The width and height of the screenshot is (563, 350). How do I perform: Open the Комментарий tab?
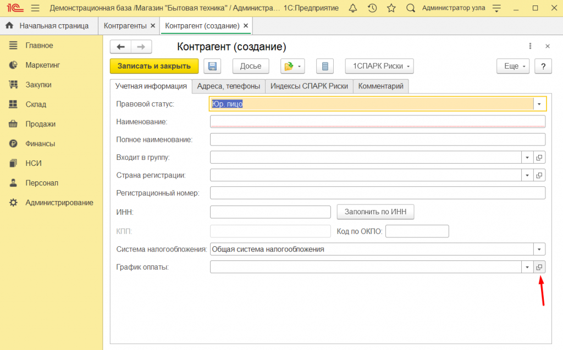[x=380, y=86]
